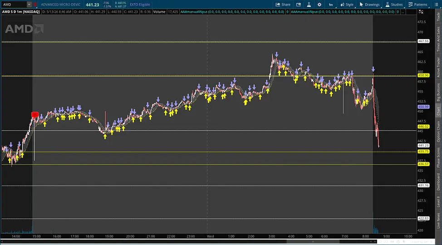Click the horizontal chart scrollbar thumb
The image size is (442, 245).
tap(313, 242)
